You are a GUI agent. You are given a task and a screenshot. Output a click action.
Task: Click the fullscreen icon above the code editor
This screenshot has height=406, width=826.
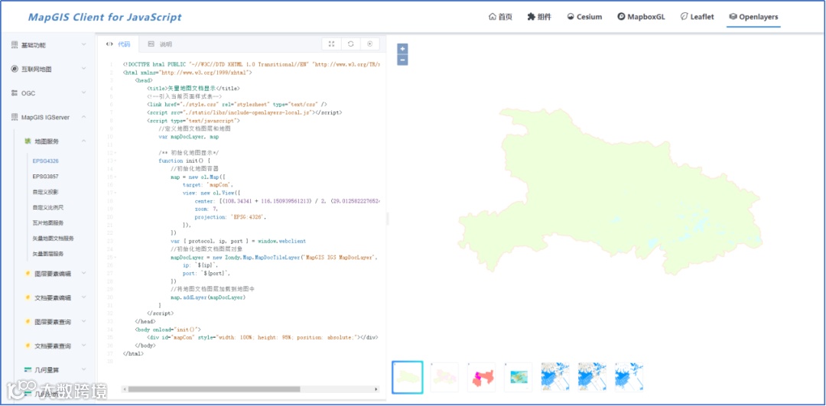point(331,44)
